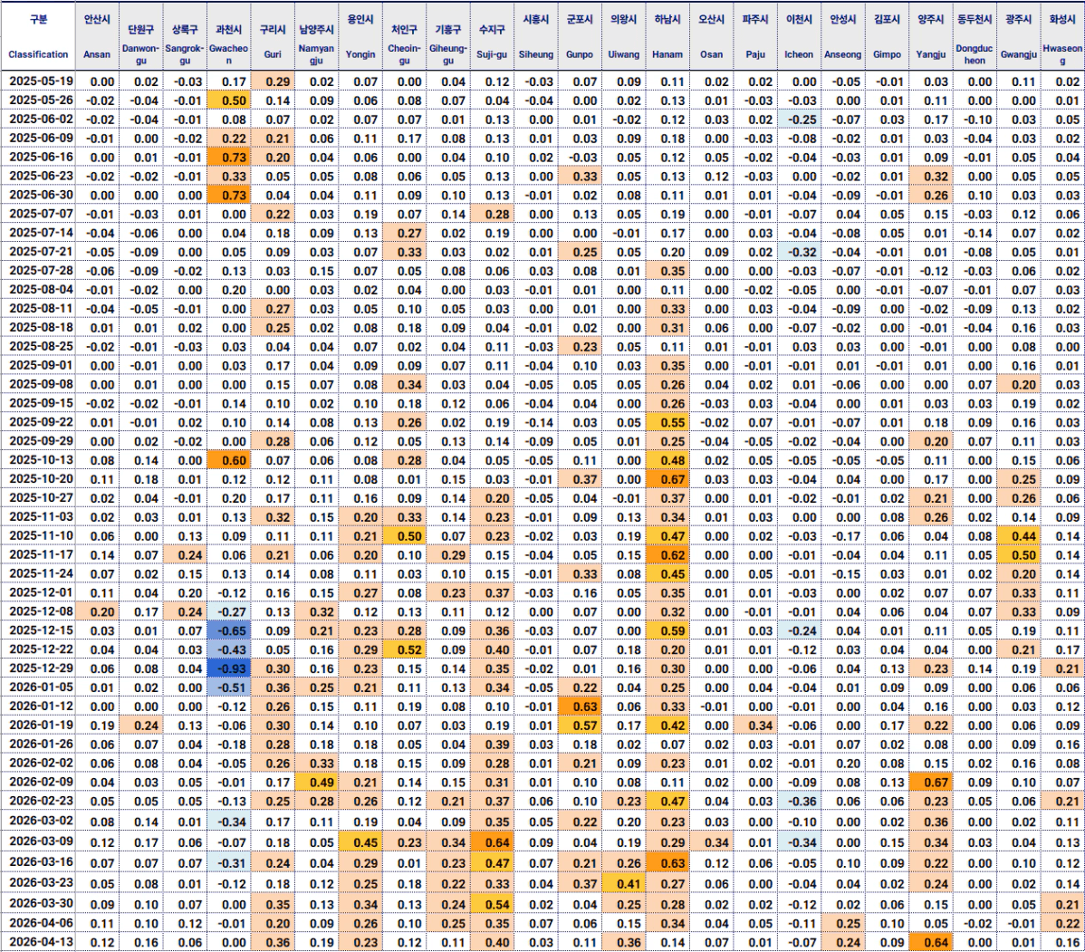The width and height of the screenshot is (1085, 952).
Task: Click Yongin's 0.45 value on 2026-03-09
Action: [x=360, y=842]
